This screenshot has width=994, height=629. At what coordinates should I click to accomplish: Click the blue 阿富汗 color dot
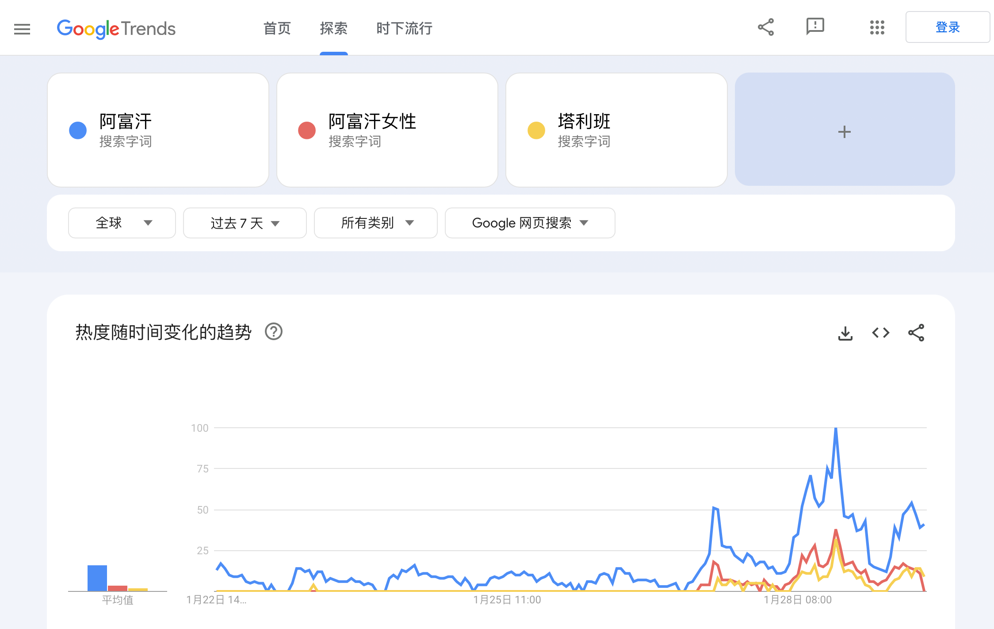point(78,130)
